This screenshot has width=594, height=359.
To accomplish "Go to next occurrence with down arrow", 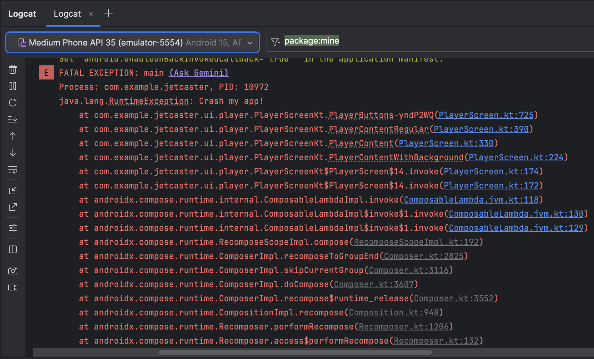I will pyautogui.click(x=13, y=153).
